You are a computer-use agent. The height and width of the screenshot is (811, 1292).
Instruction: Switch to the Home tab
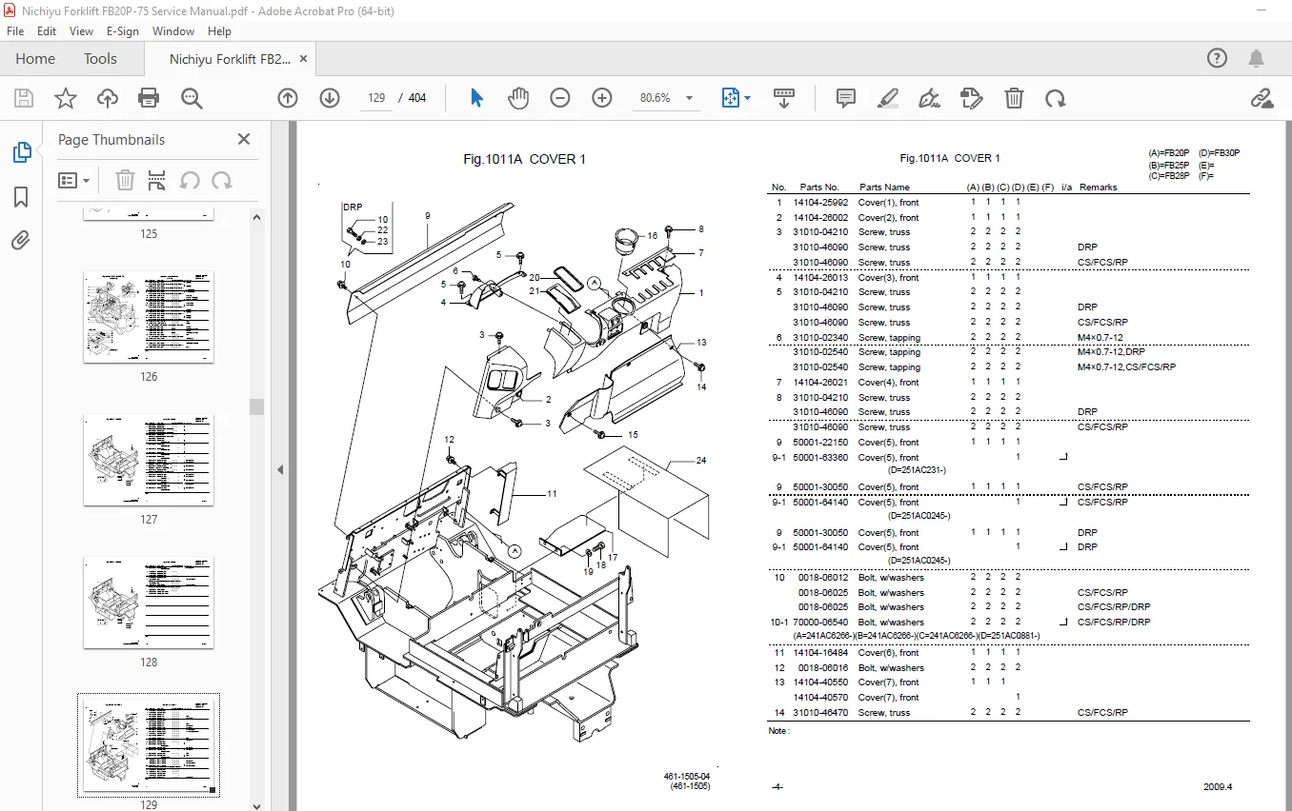click(35, 59)
